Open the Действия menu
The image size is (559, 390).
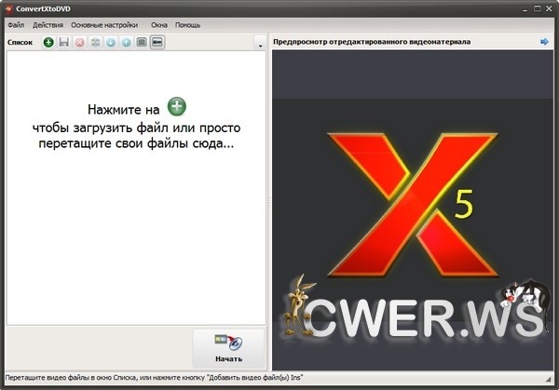tap(48, 25)
